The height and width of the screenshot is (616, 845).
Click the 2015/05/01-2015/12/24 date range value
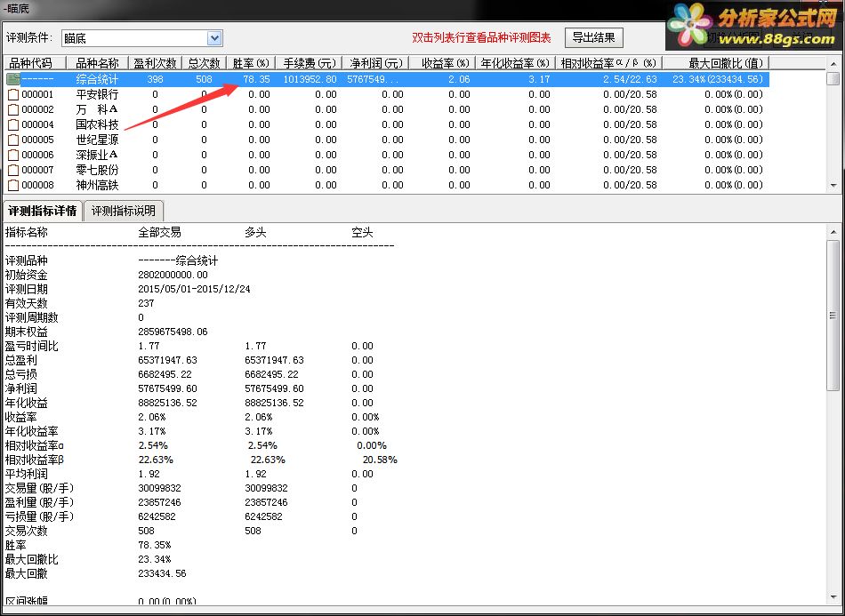[194, 289]
